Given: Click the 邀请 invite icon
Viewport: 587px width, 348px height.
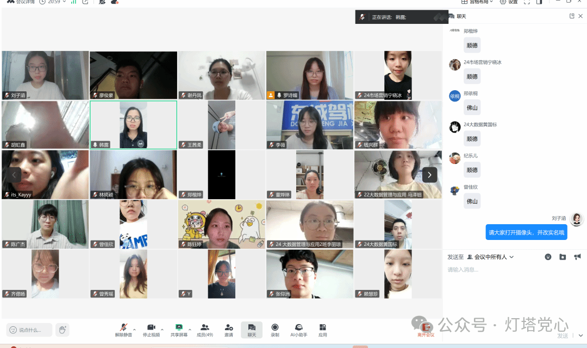Looking at the screenshot, I should [x=229, y=330].
